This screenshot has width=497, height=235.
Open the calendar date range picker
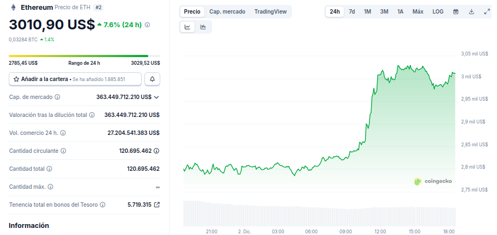(456, 11)
